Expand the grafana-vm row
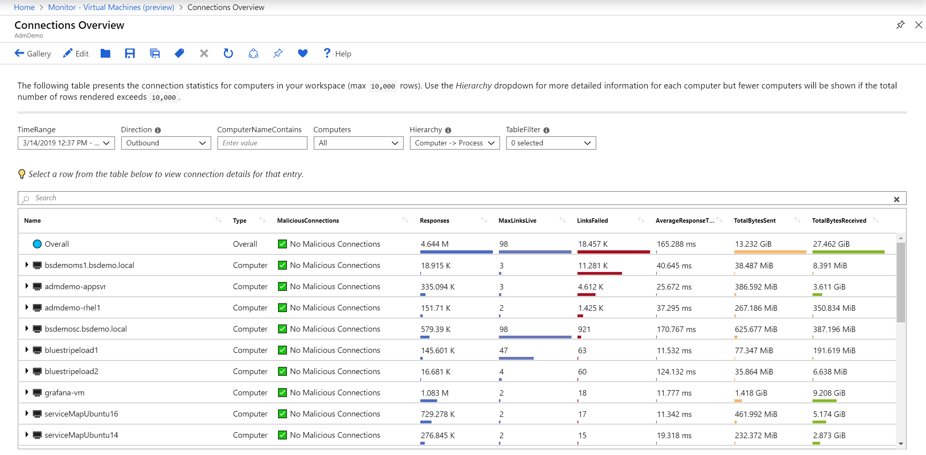The height and width of the screenshot is (455, 926). (x=26, y=392)
